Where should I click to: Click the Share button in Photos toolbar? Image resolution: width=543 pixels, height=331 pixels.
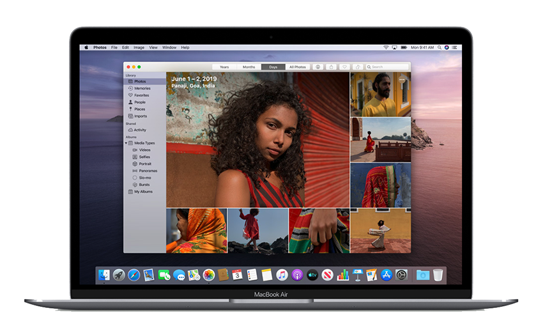tap(331, 67)
